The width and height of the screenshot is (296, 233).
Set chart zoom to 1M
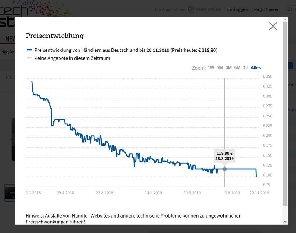tap(220, 68)
